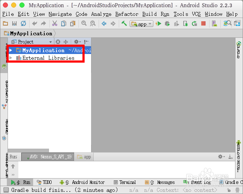The height and width of the screenshot is (194, 243).
Task: Click the Synchronize refresh icon
Action: coord(23,23)
